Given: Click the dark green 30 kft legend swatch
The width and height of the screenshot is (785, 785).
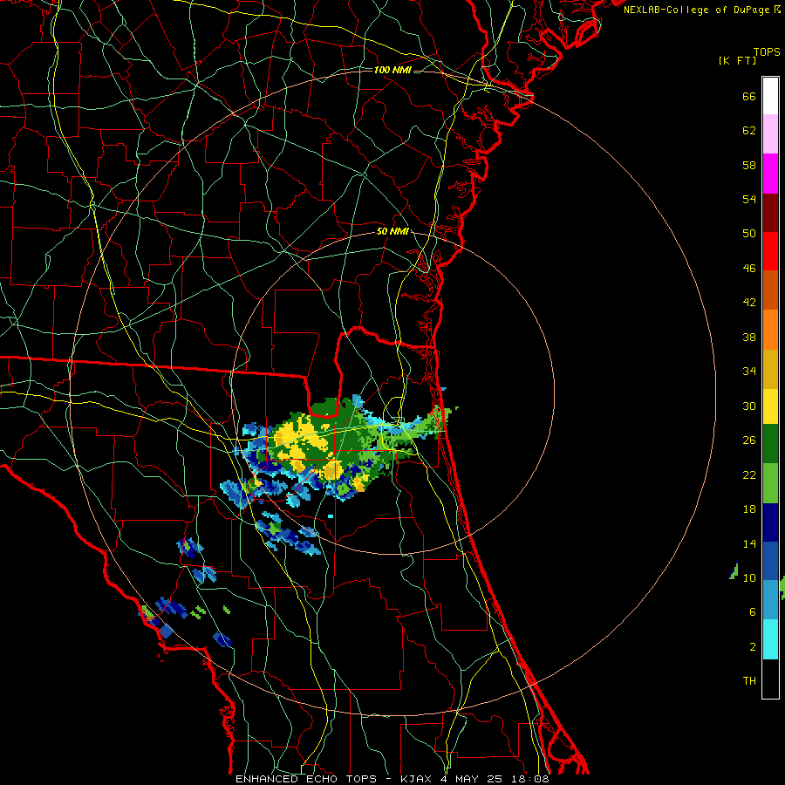Looking at the screenshot, I should (x=770, y=444).
